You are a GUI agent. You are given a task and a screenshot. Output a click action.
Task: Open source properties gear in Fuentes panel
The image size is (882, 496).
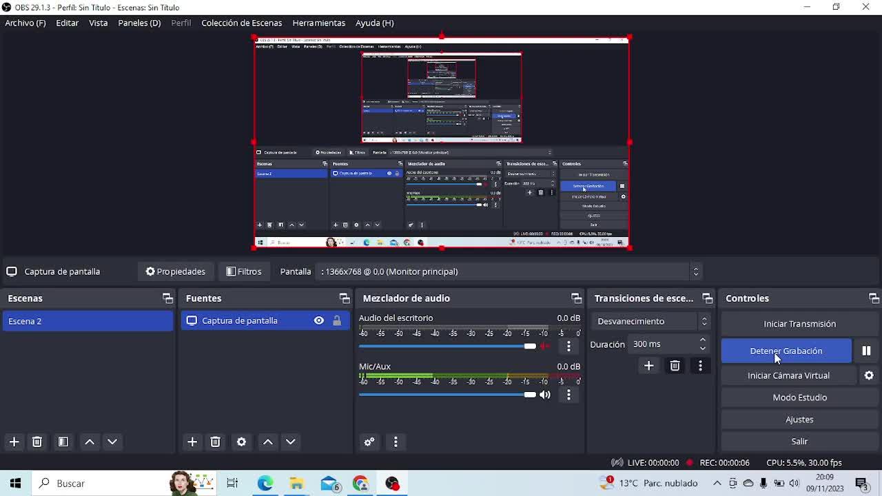point(241,442)
